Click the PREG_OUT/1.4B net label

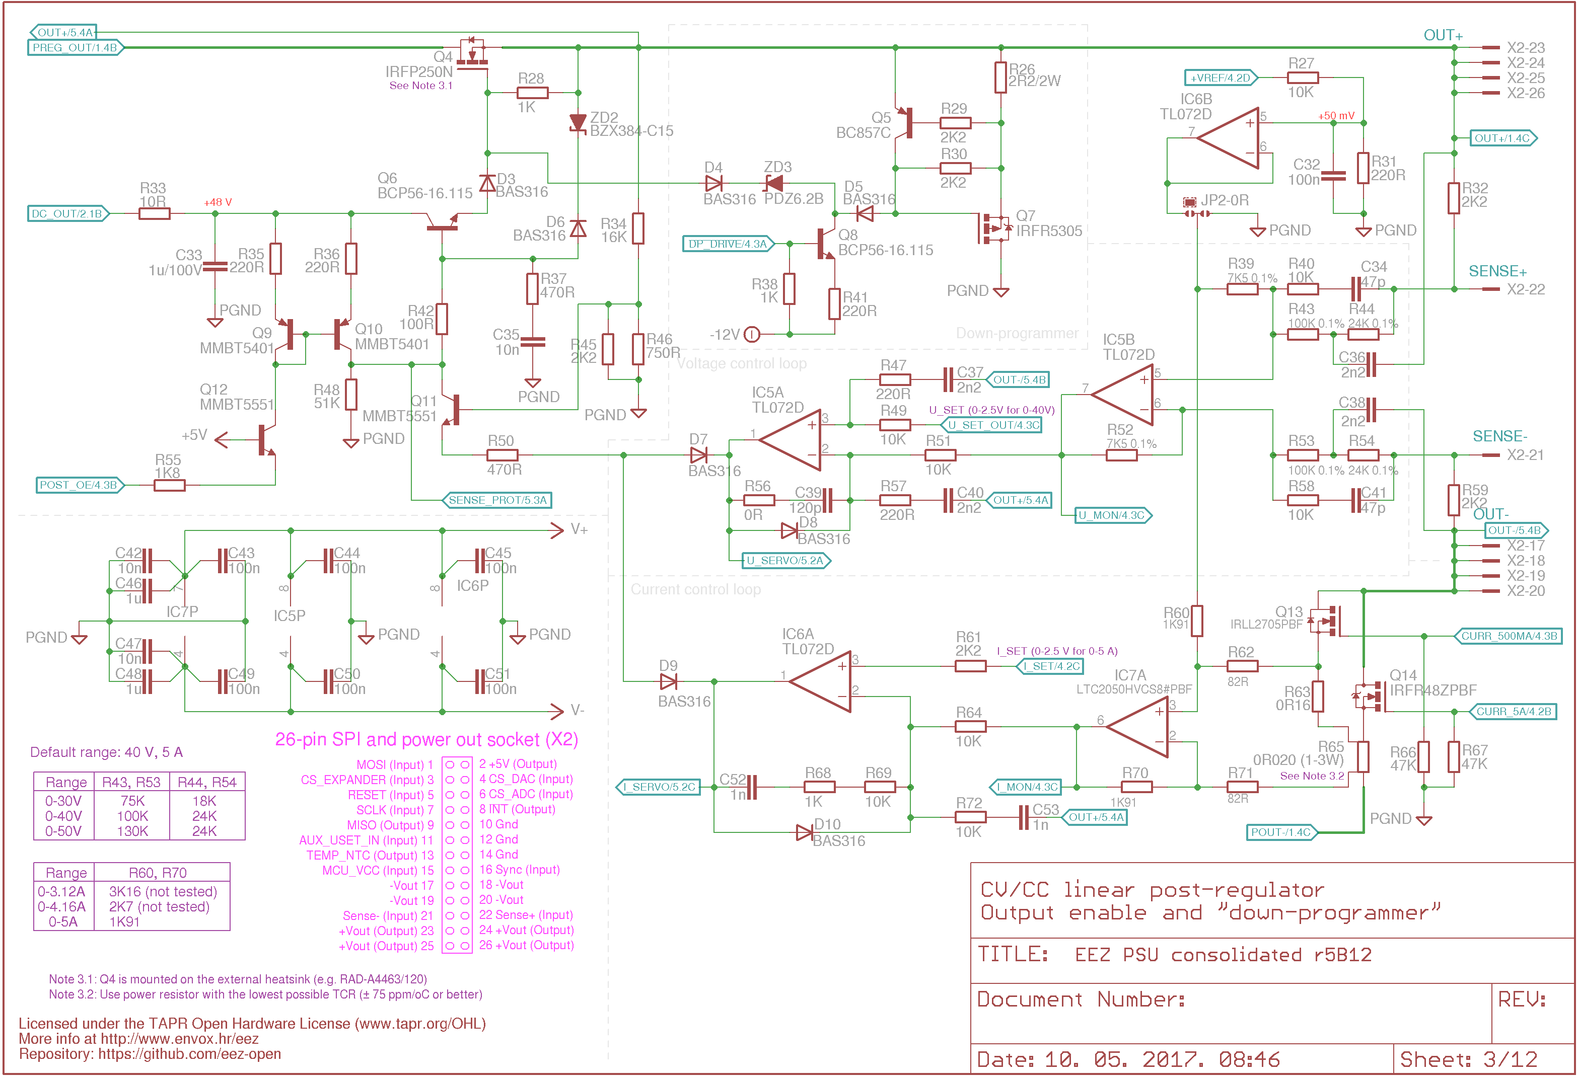76,47
